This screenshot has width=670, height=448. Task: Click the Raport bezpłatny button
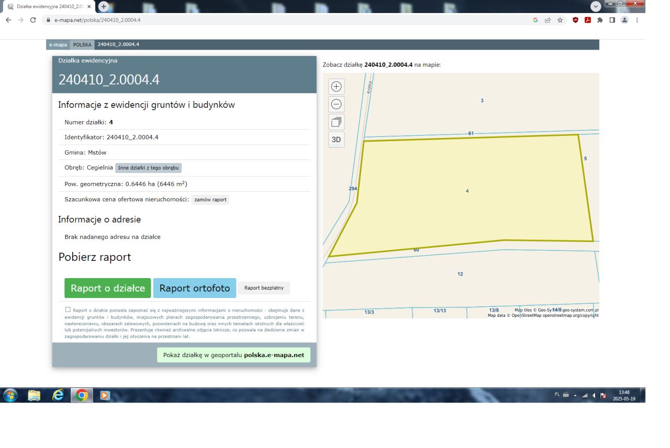point(264,288)
